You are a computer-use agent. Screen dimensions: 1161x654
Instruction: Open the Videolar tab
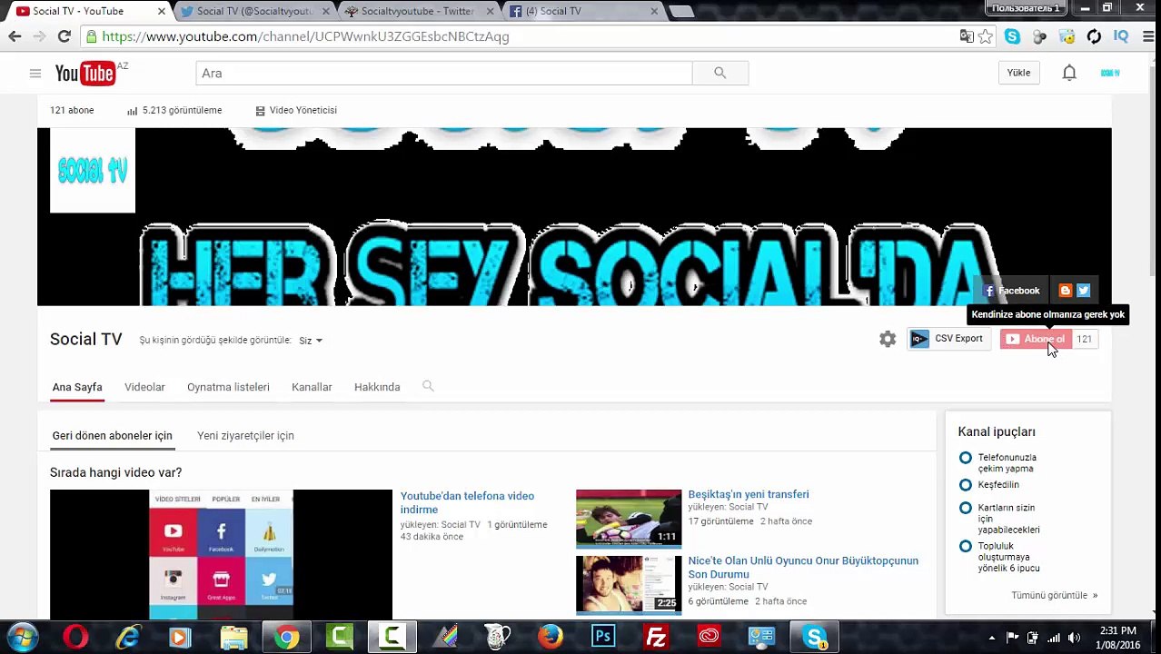point(144,387)
